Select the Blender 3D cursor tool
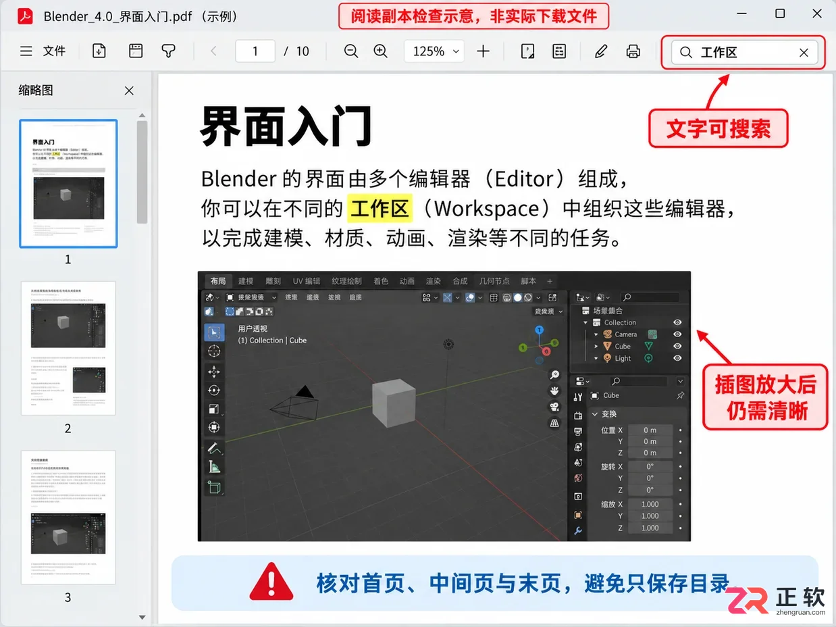 click(214, 351)
